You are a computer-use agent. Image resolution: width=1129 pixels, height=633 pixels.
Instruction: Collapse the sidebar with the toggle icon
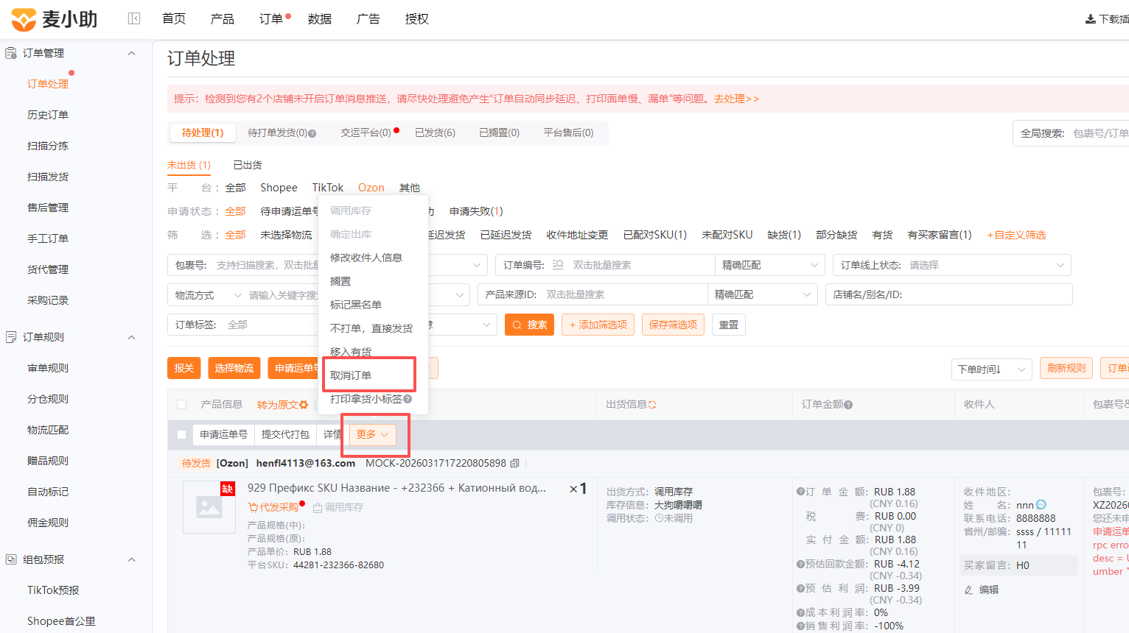pos(134,18)
